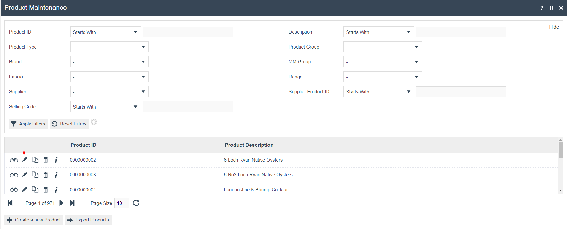Show info for product 0000000004

coord(56,189)
